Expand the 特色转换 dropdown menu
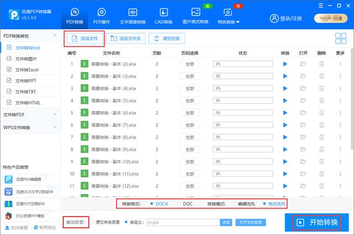The height and width of the screenshot is (235, 354). pos(228,16)
